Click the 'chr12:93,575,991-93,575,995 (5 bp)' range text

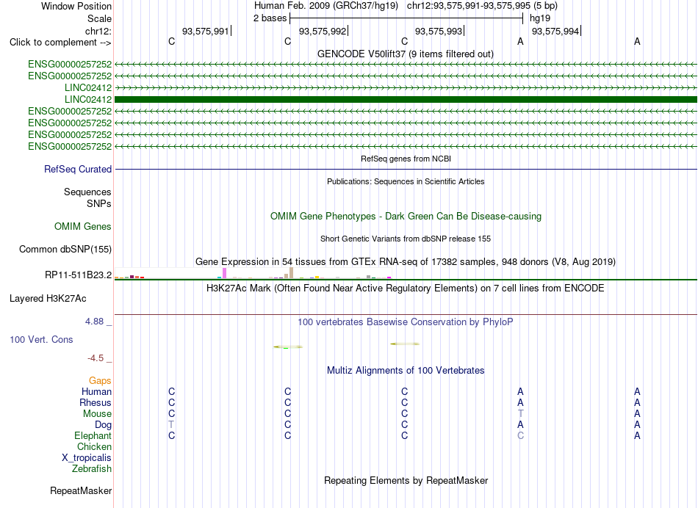pyautogui.click(x=482, y=6)
